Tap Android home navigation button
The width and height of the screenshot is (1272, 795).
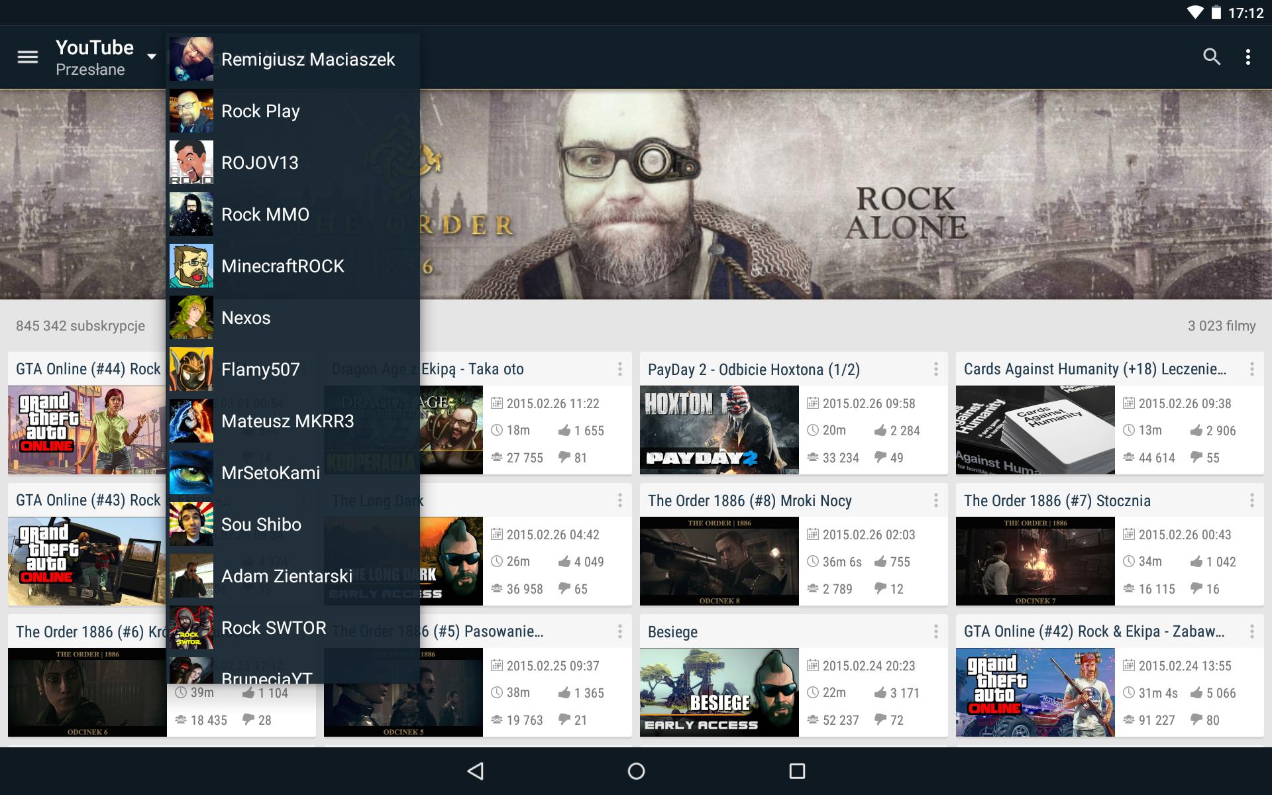(636, 771)
